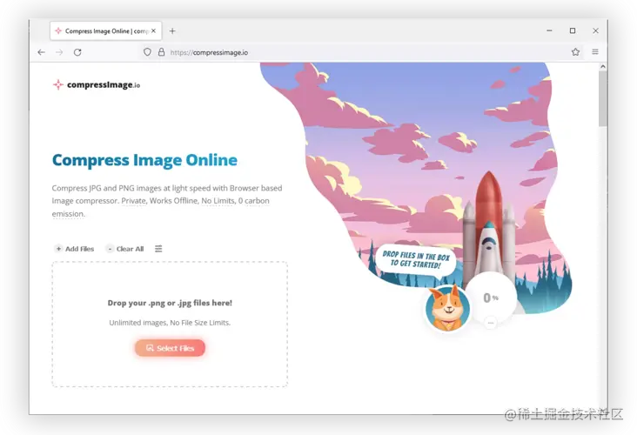Maximize the browser window
Viewport: 637px width, 435px height.
coord(573,30)
